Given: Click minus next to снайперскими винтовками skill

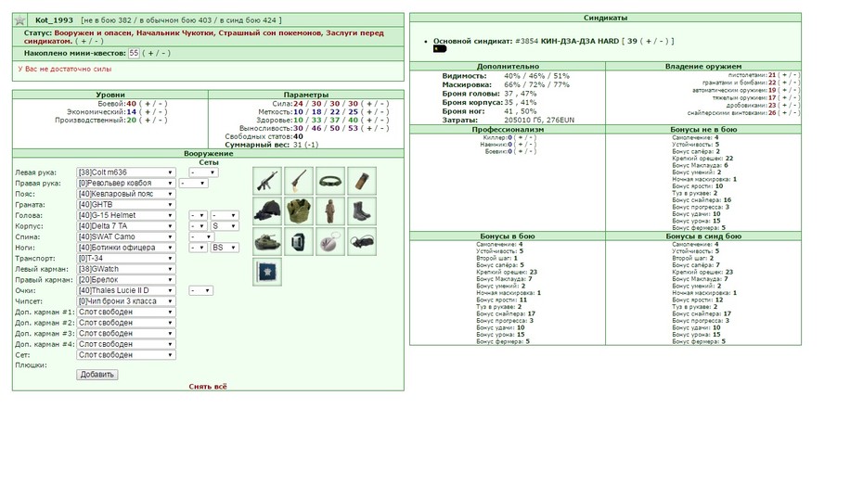Looking at the screenshot, I should click(x=794, y=113).
